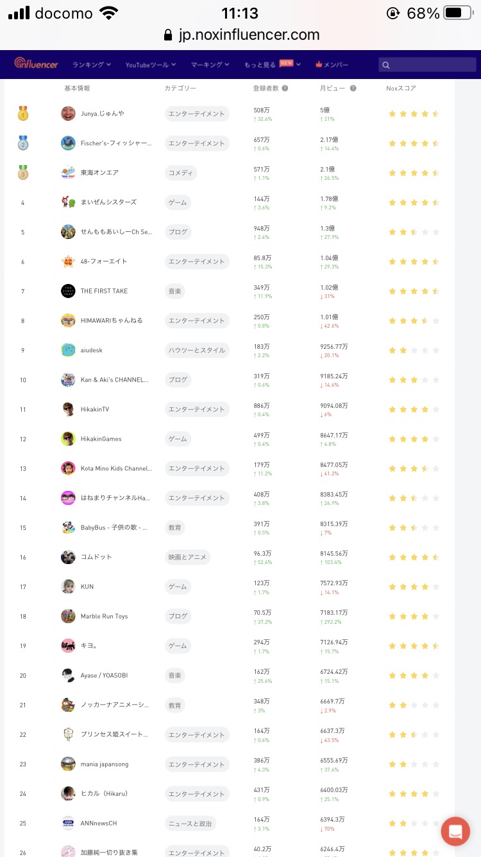Open HikakinGames channel link

click(x=101, y=439)
